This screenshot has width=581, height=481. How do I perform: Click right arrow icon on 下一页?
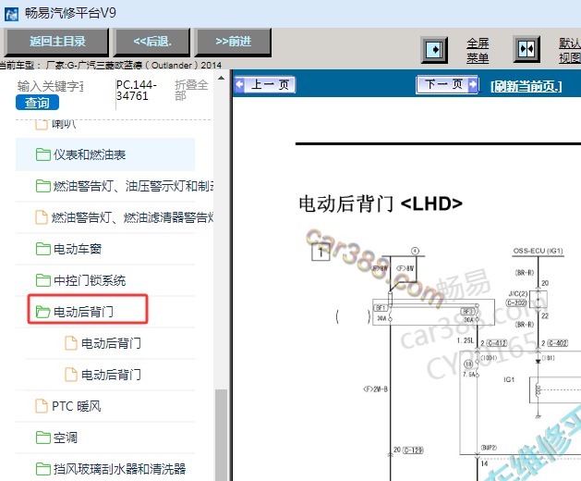pyautogui.click(x=472, y=84)
